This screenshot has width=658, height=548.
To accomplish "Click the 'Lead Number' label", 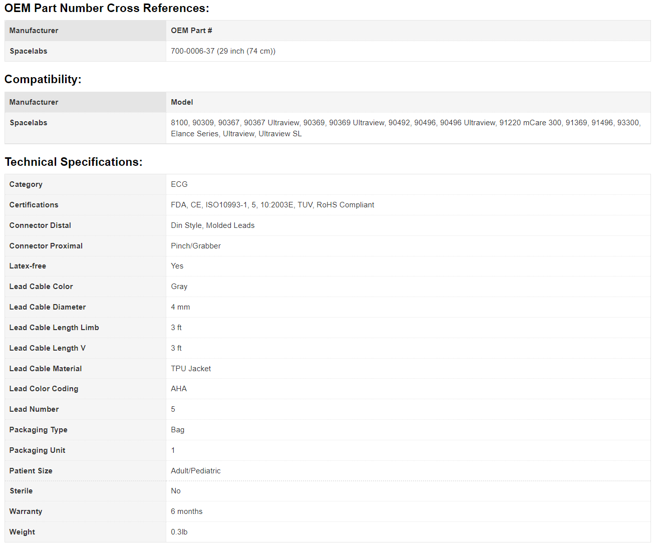I will click(x=34, y=409).
